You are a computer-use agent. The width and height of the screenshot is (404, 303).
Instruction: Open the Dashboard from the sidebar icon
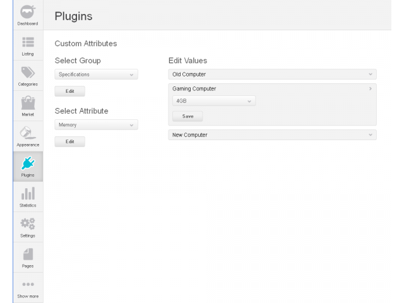click(28, 13)
